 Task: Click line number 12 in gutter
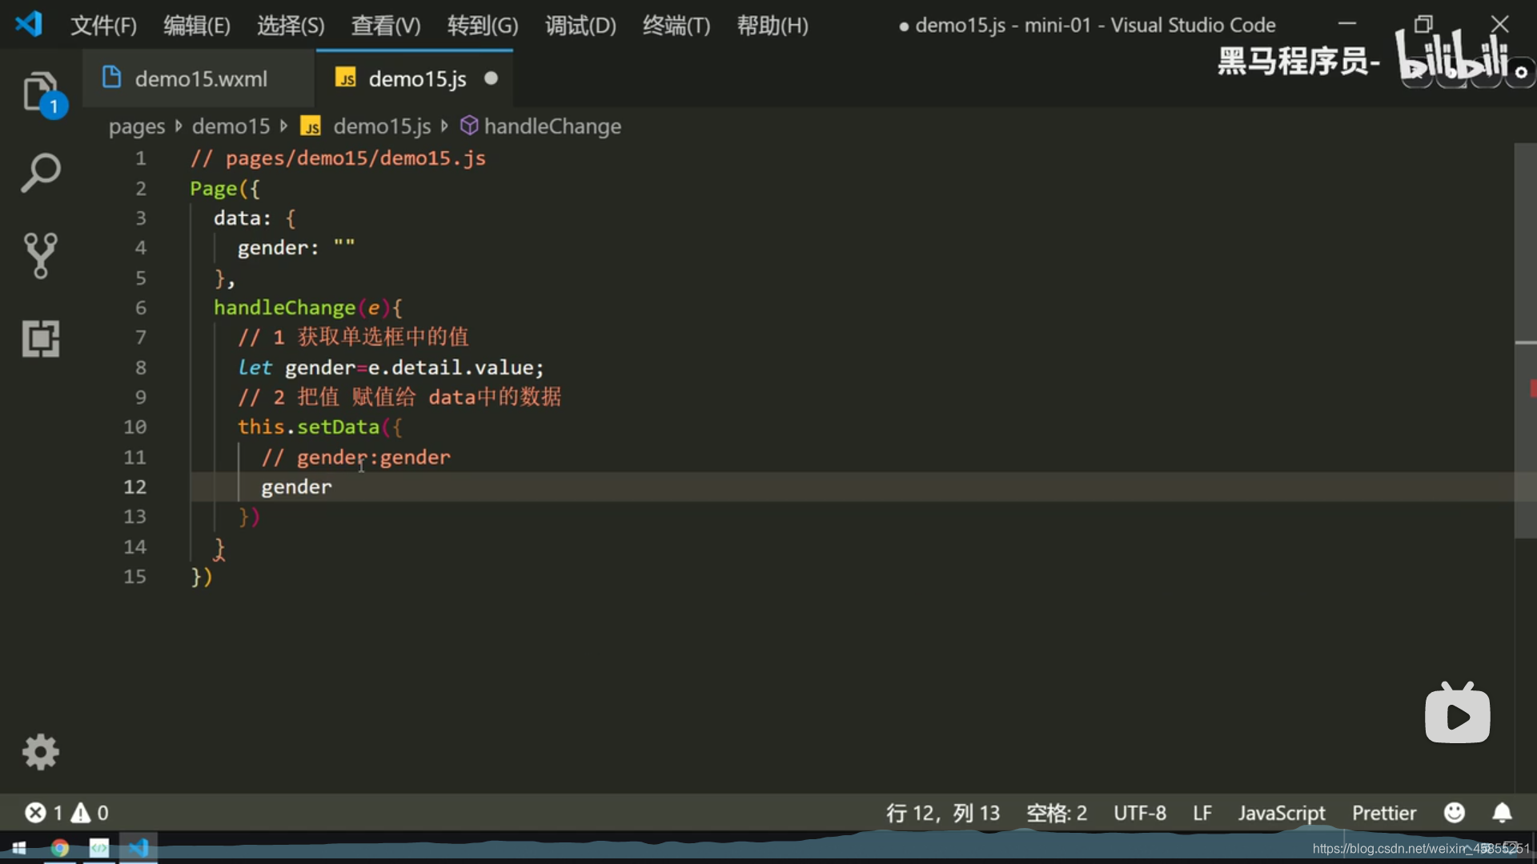(135, 487)
